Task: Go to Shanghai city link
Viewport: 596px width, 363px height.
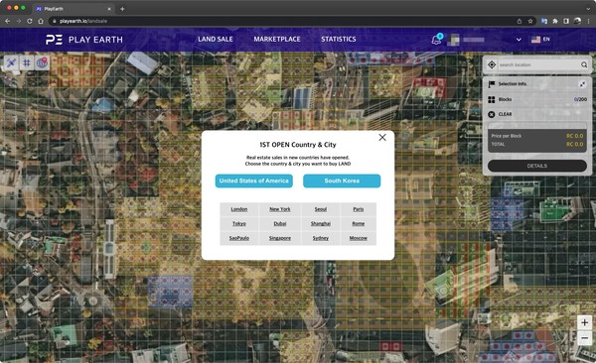Action: (x=321, y=223)
